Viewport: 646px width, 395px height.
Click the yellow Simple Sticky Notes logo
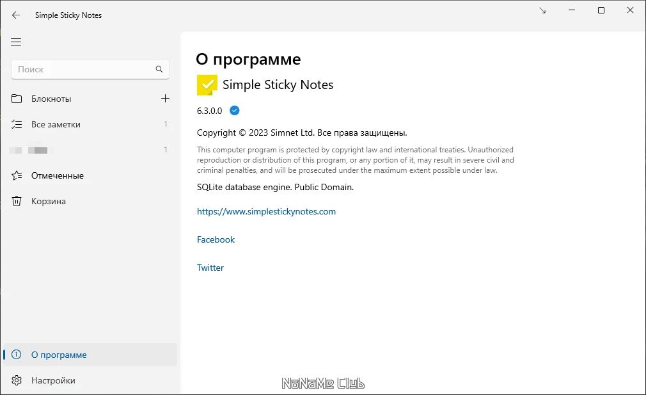click(x=207, y=85)
